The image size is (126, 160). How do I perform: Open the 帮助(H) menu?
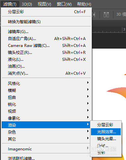click(x=84, y=4)
